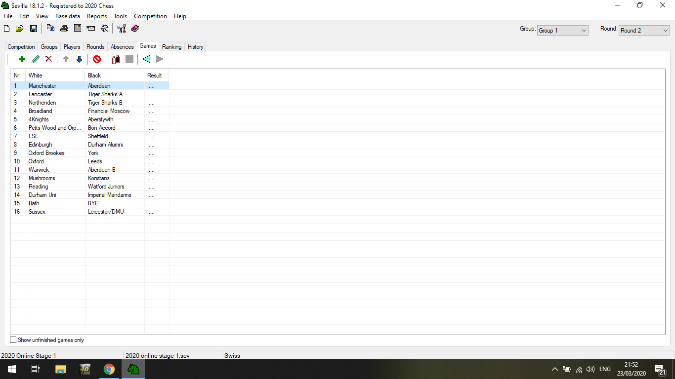Switch to the Absences tab
This screenshot has width=675, height=379.
click(x=122, y=47)
